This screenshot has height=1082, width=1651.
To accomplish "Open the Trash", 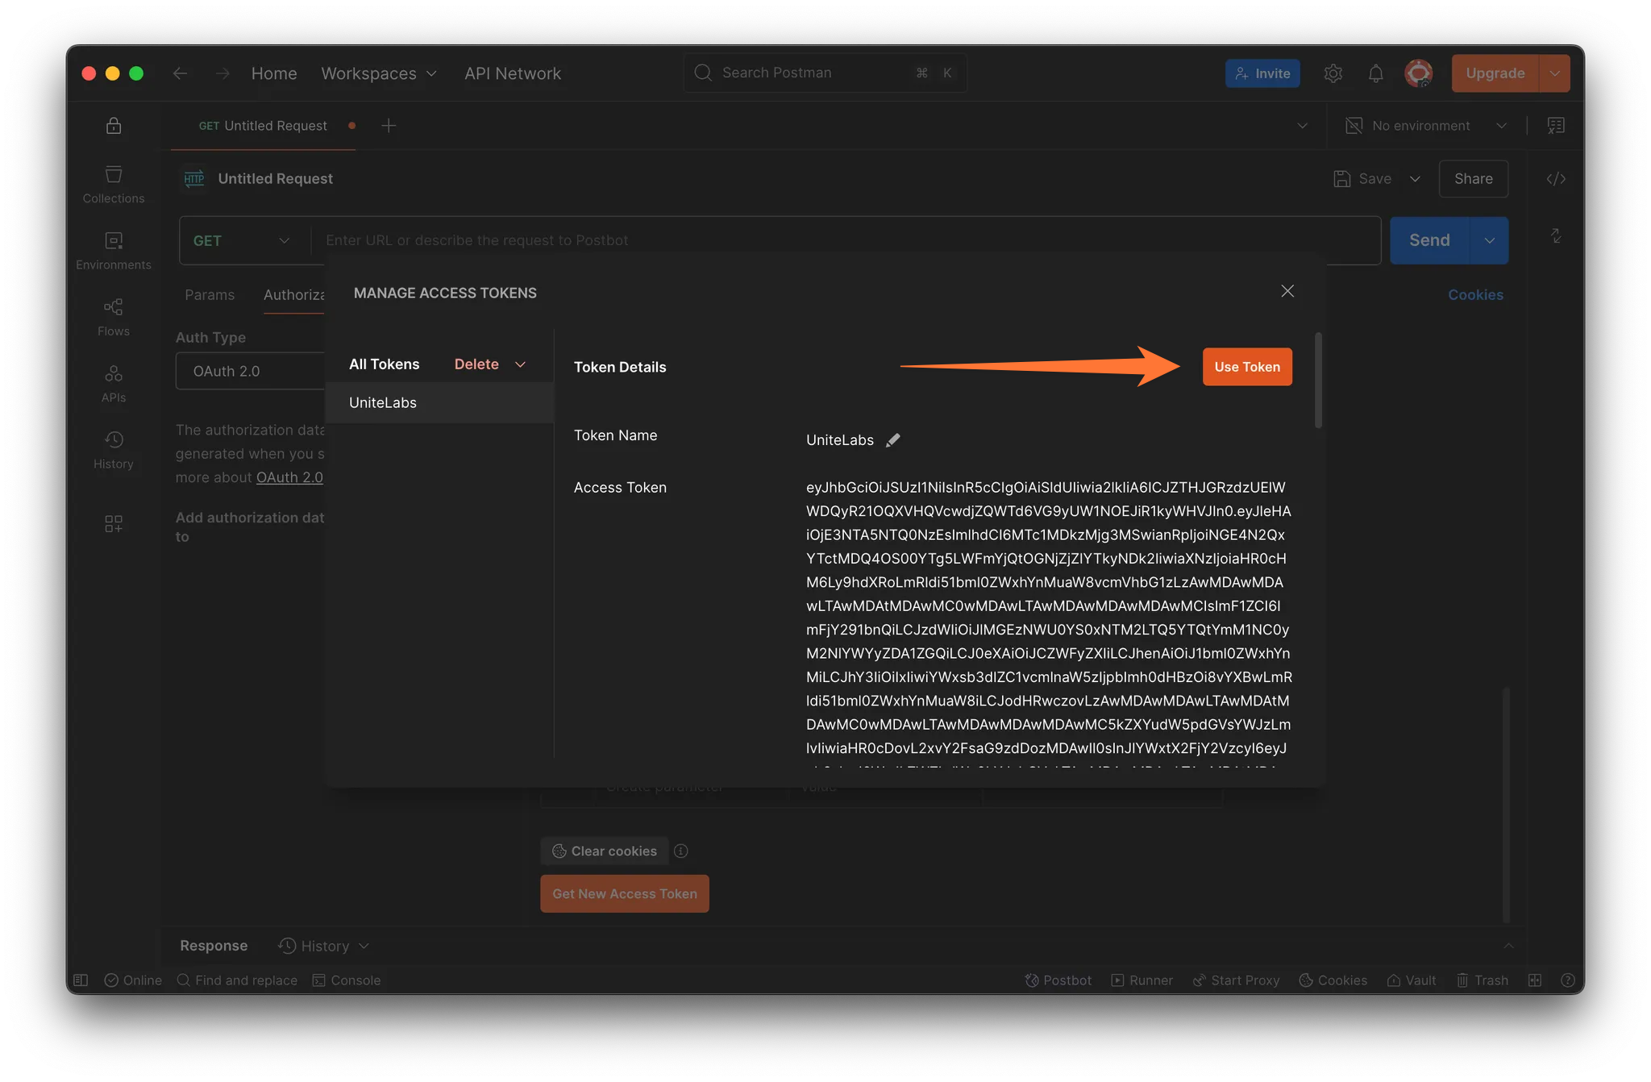I will click(x=1482, y=980).
